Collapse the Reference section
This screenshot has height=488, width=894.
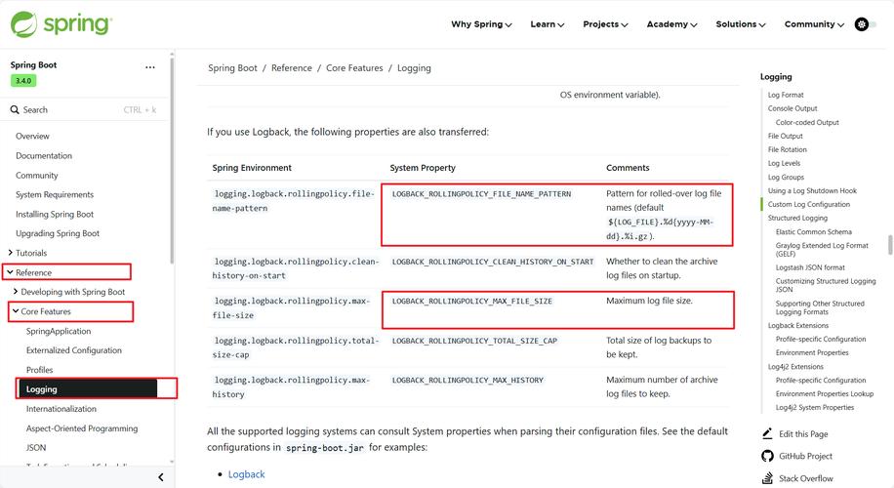(11, 272)
